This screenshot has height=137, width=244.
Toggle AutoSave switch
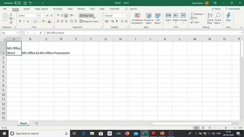coord(18,3)
